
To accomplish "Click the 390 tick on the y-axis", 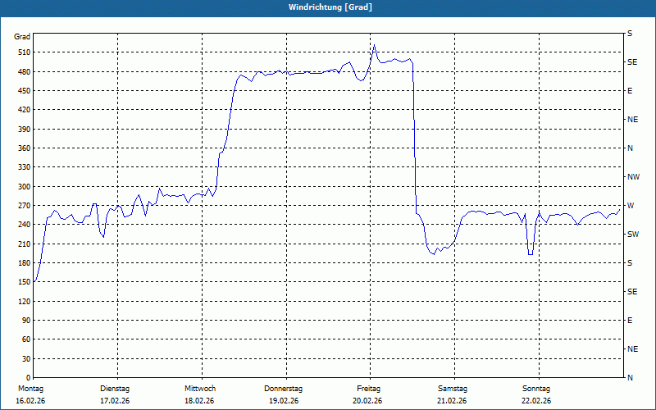I will [x=22, y=130].
